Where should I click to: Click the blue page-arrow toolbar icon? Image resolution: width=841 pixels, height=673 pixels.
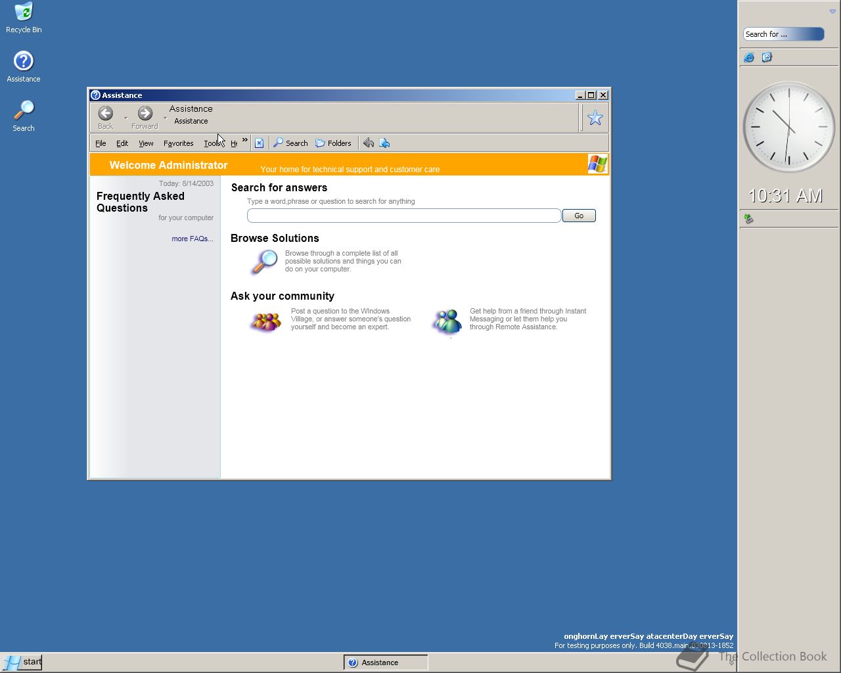coord(384,143)
